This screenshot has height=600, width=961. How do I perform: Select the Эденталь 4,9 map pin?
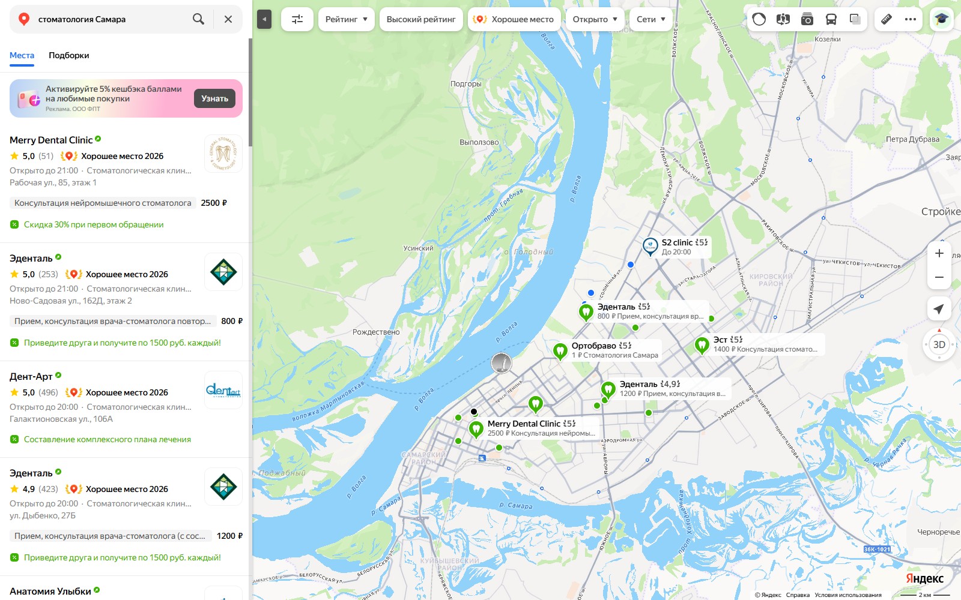[608, 389]
